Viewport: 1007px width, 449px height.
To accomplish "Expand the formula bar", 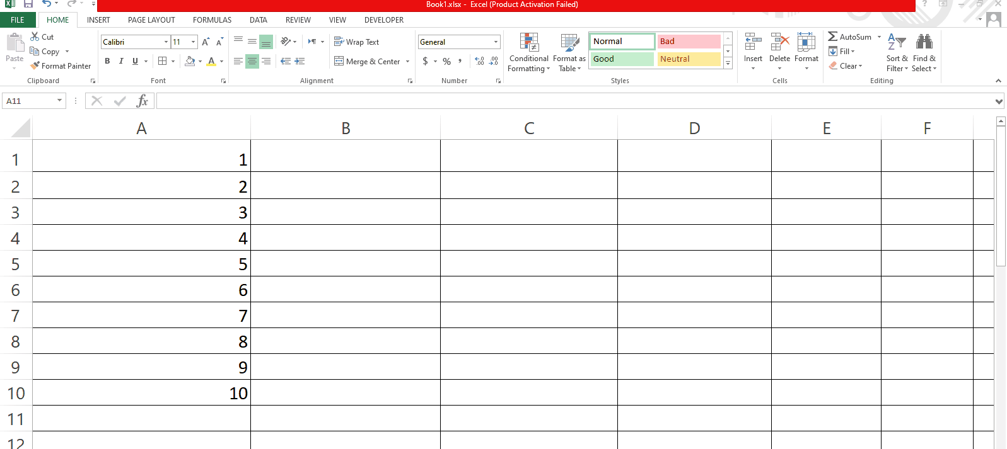I will pos(999,101).
